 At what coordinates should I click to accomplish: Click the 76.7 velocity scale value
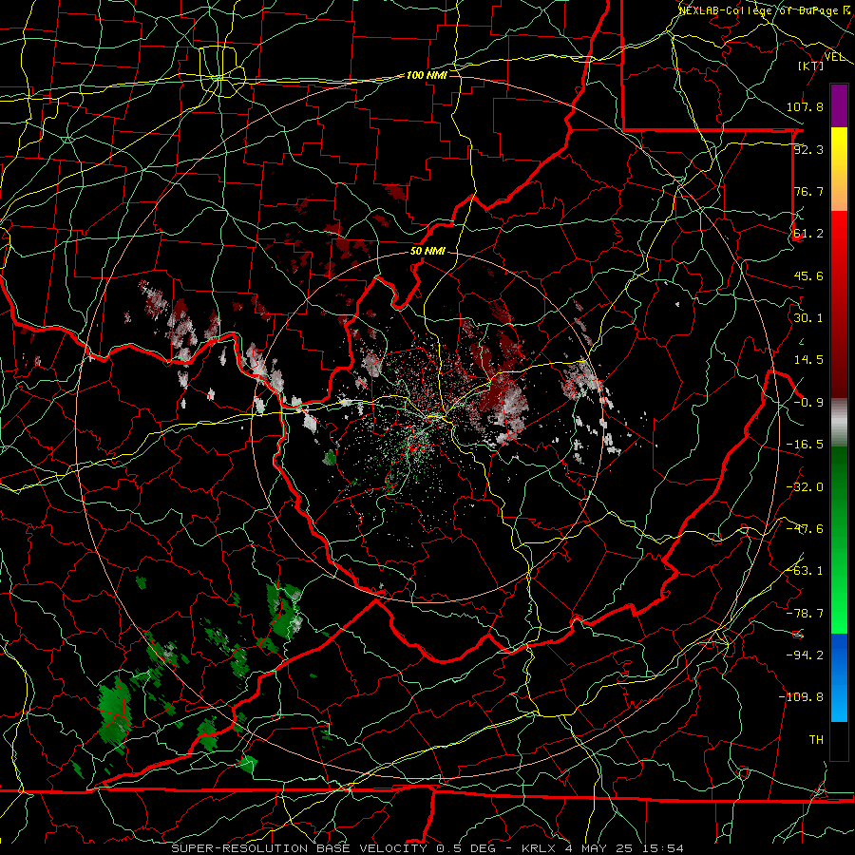pos(808,191)
